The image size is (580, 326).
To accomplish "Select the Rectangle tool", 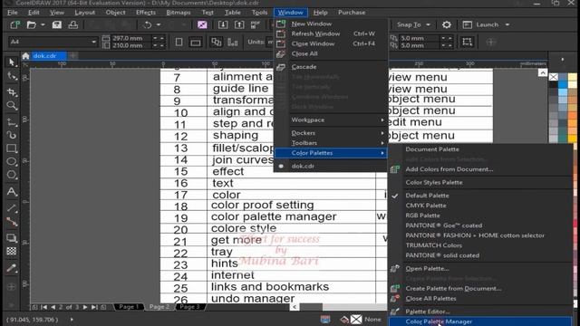I will tap(12, 149).
